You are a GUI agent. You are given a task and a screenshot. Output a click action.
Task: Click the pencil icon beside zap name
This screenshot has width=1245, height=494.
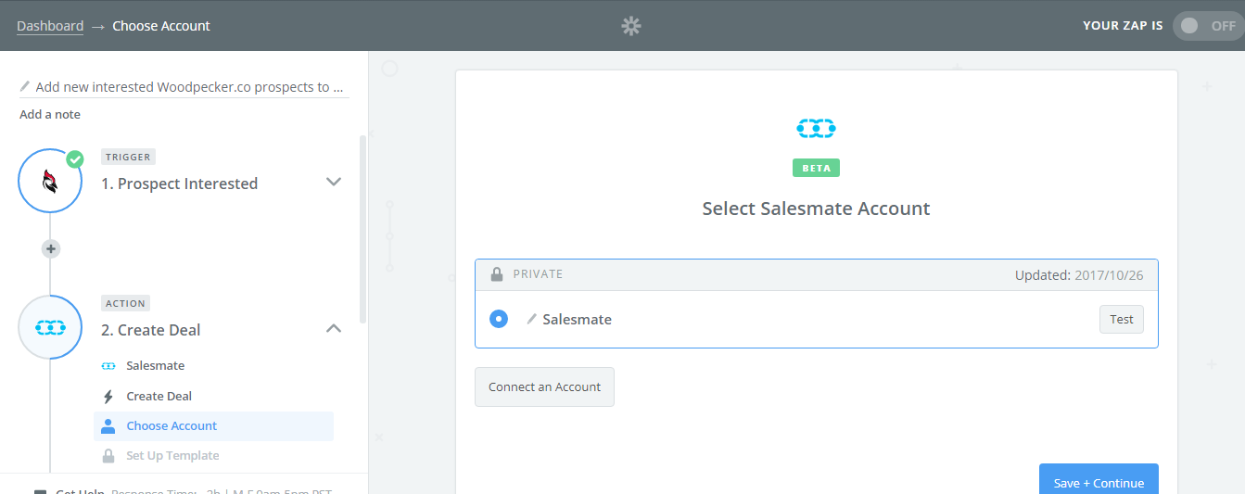[25, 86]
